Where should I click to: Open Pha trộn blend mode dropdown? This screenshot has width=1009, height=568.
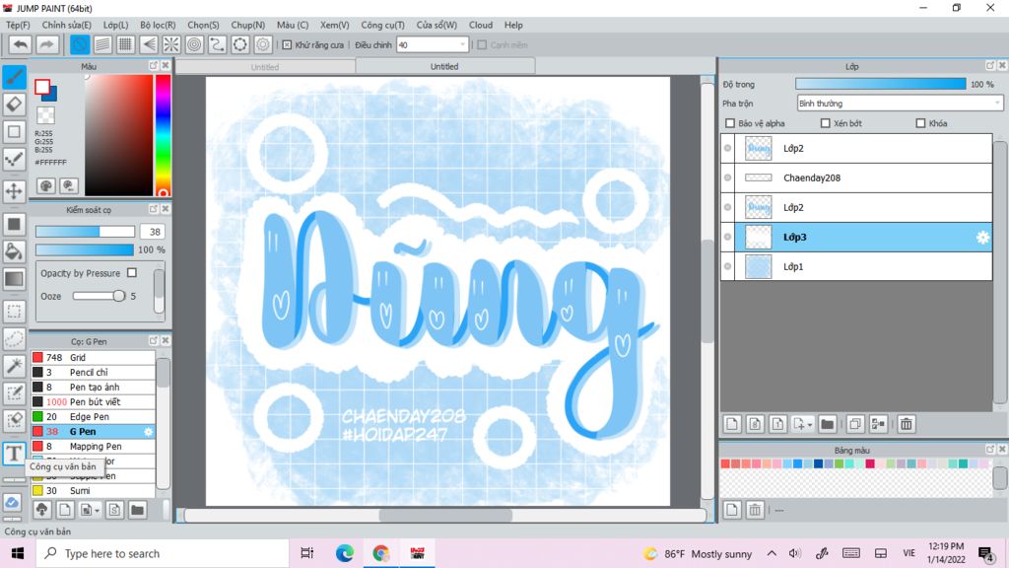click(901, 103)
